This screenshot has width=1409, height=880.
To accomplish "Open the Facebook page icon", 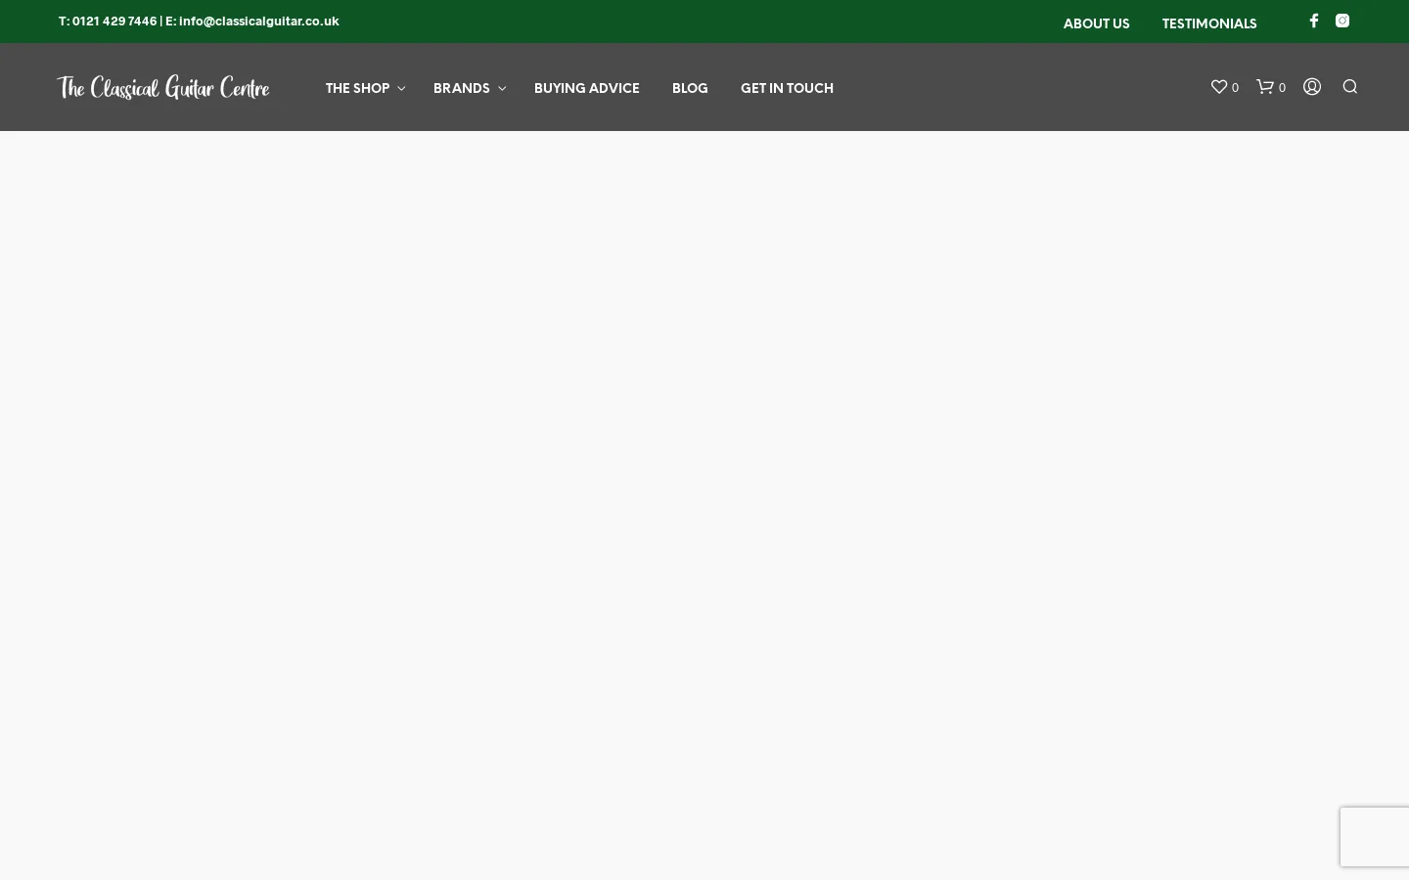I will pyautogui.click(x=1314, y=21).
